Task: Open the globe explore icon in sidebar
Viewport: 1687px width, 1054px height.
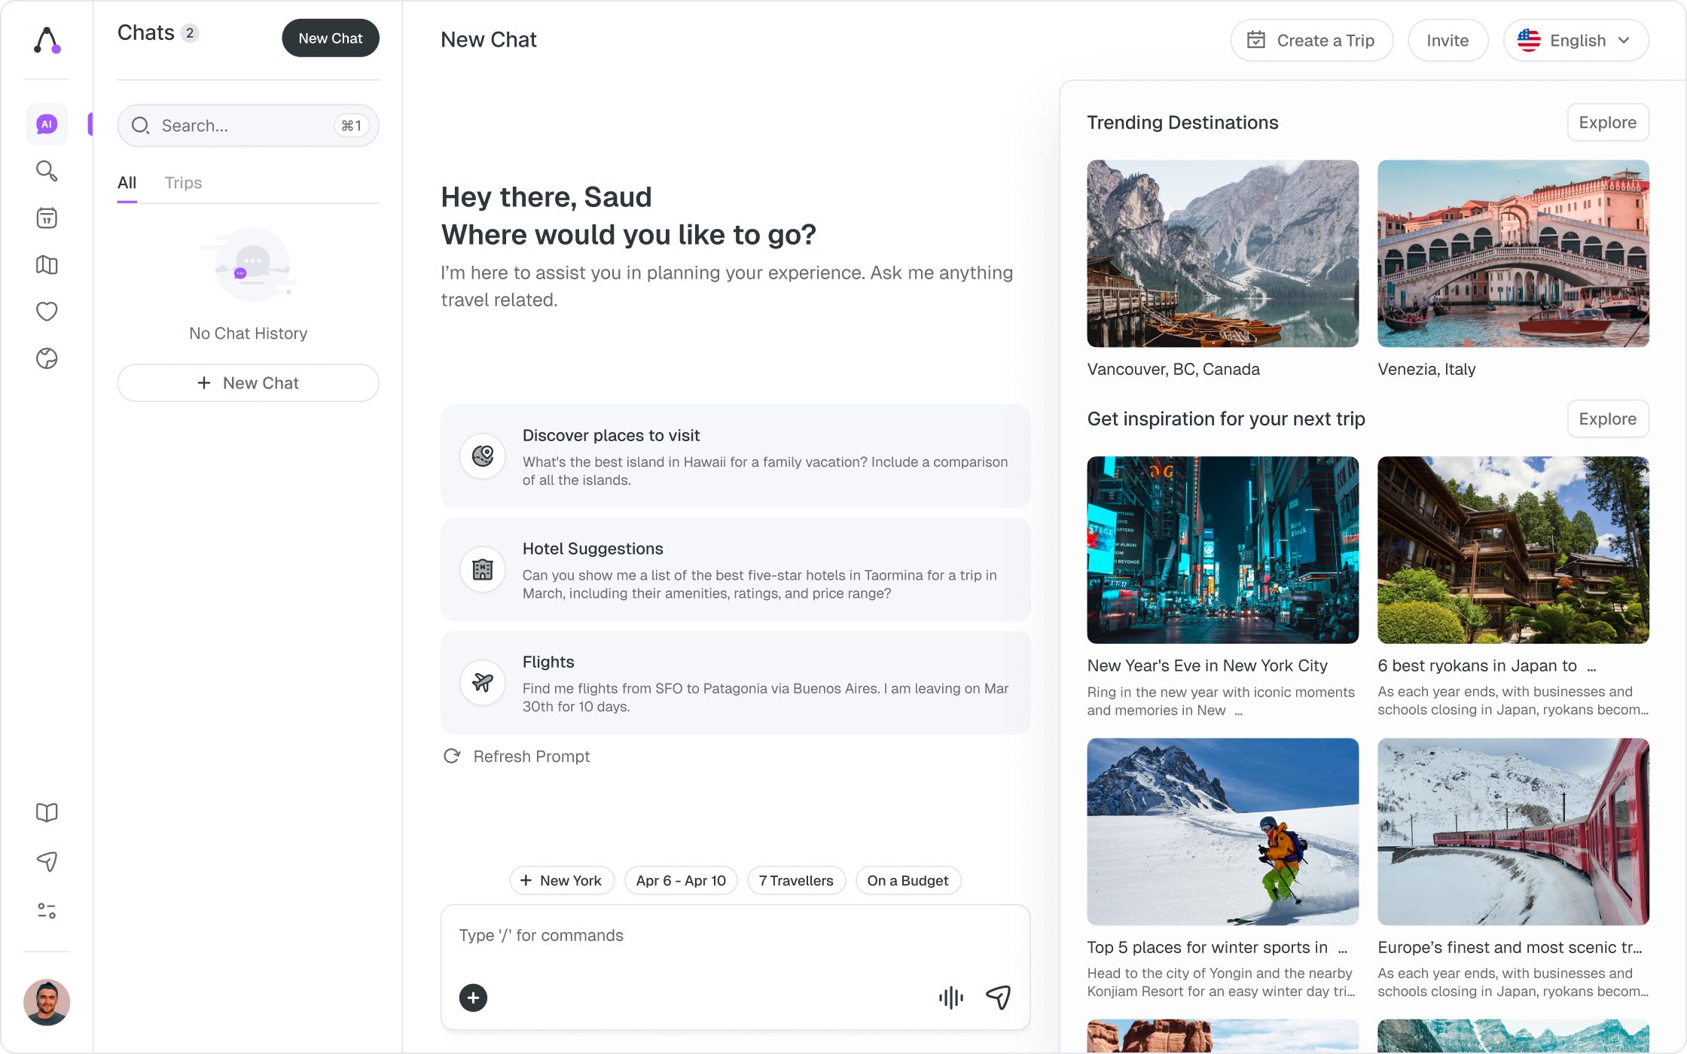Action: [47, 358]
